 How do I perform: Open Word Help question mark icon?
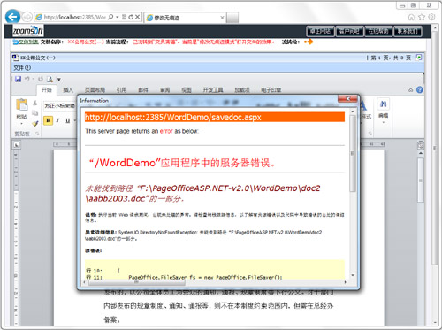click(x=420, y=90)
